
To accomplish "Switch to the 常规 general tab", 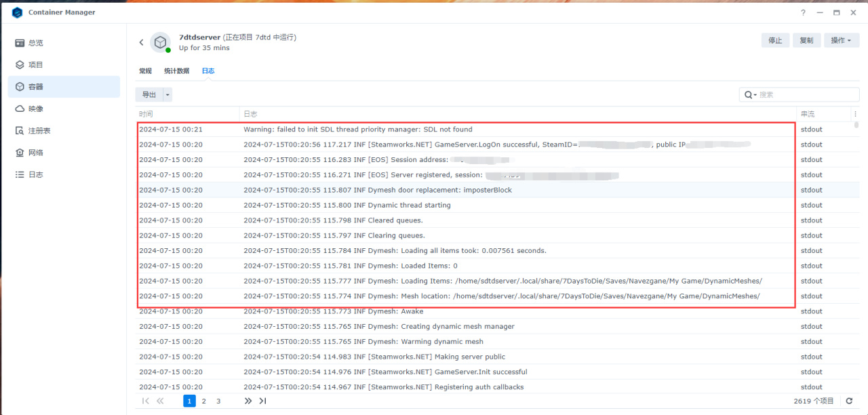I will point(145,71).
